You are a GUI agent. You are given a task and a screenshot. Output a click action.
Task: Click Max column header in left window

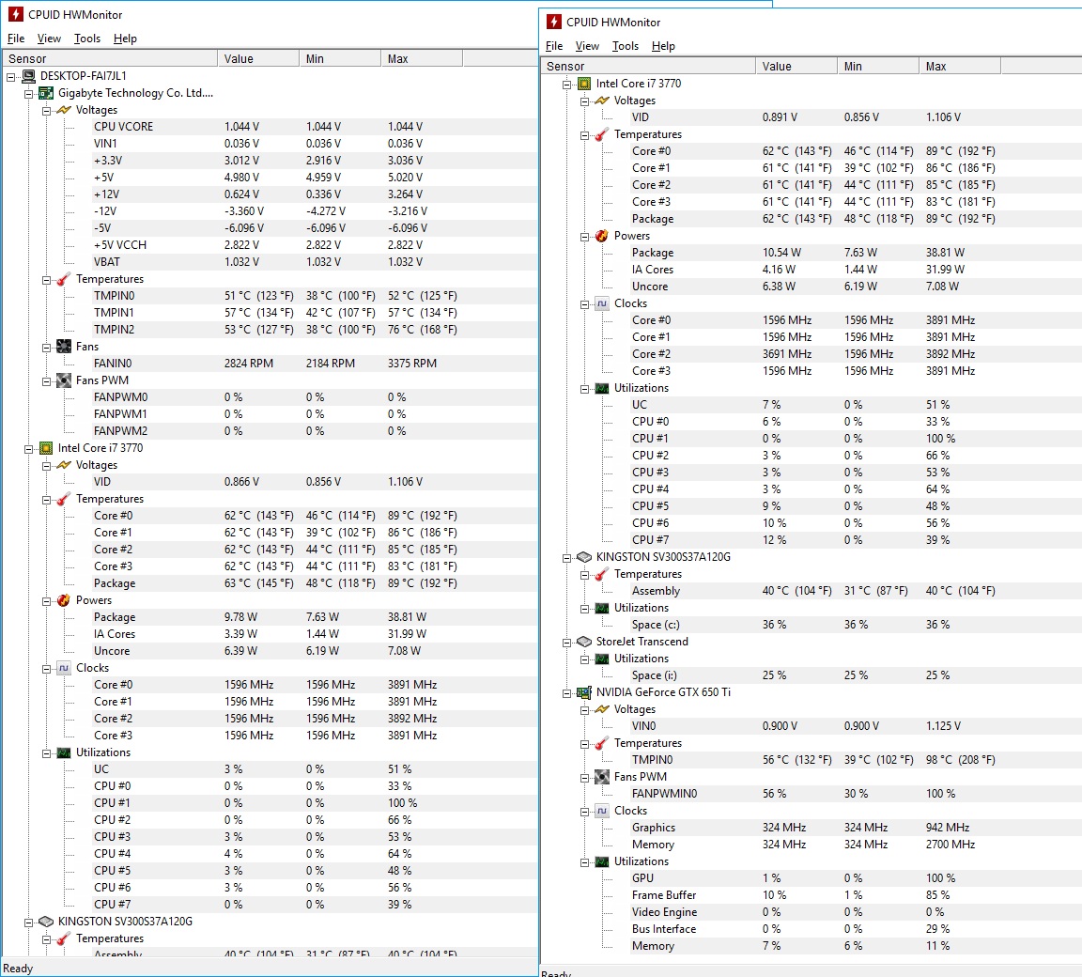click(x=421, y=58)
